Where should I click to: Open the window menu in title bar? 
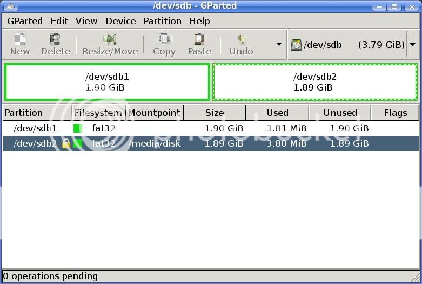pyautogui.click(x=10, y=6)
